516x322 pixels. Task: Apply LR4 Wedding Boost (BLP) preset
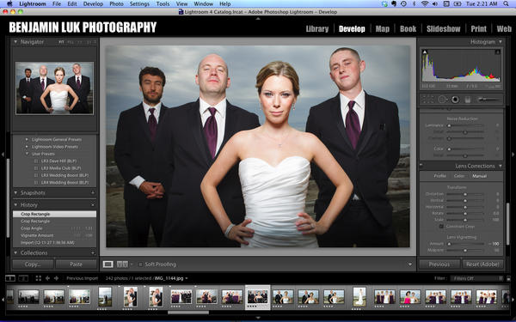[x=64, y=182]
